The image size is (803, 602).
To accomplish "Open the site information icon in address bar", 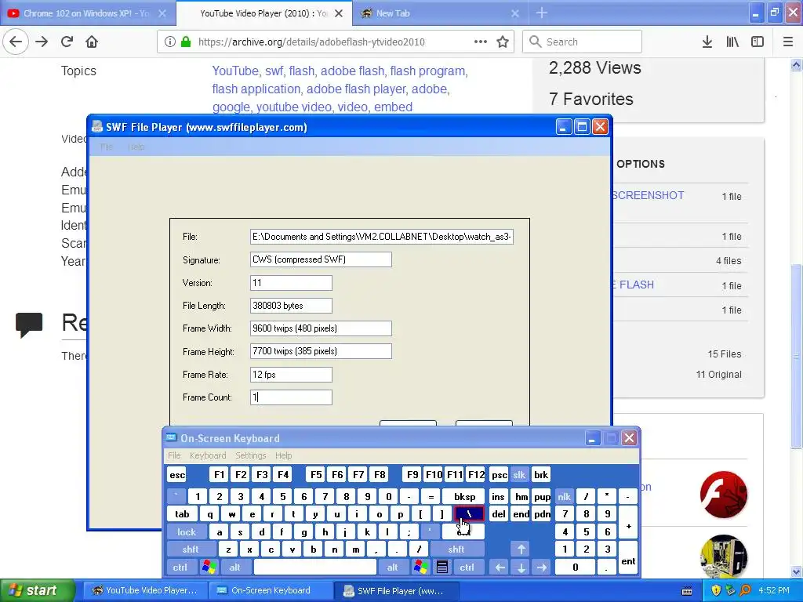I will coord(170,42).
